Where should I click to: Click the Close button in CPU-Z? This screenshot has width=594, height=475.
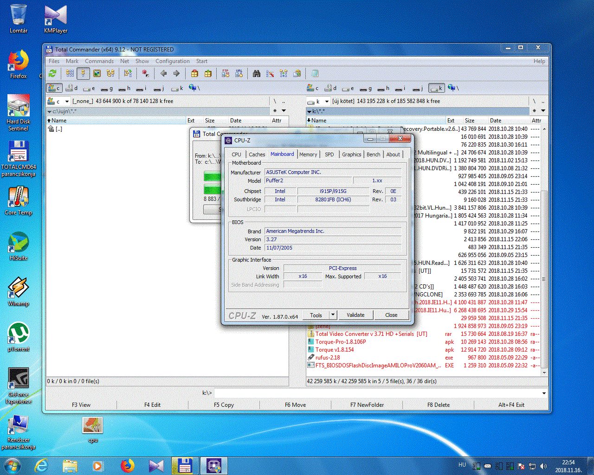click(391, 315)
